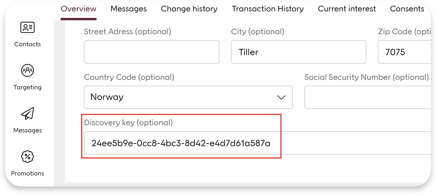Click the Promotions label in sidebar

pyautogui.click(x=27, y=173)
